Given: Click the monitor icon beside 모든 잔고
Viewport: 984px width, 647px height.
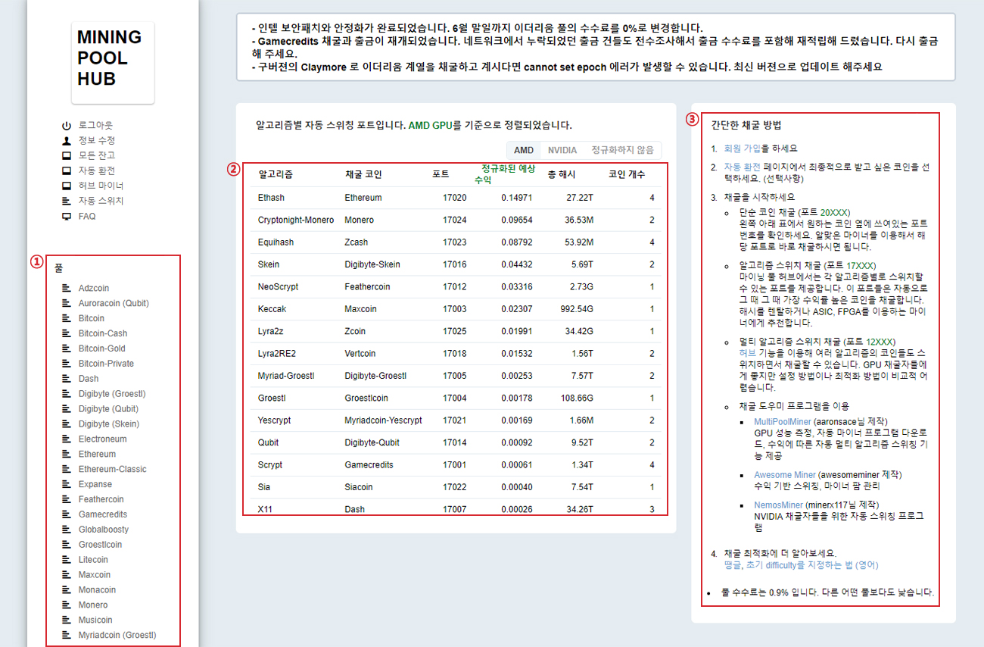Looking at the screenshot, I should (x=67, y=155).
